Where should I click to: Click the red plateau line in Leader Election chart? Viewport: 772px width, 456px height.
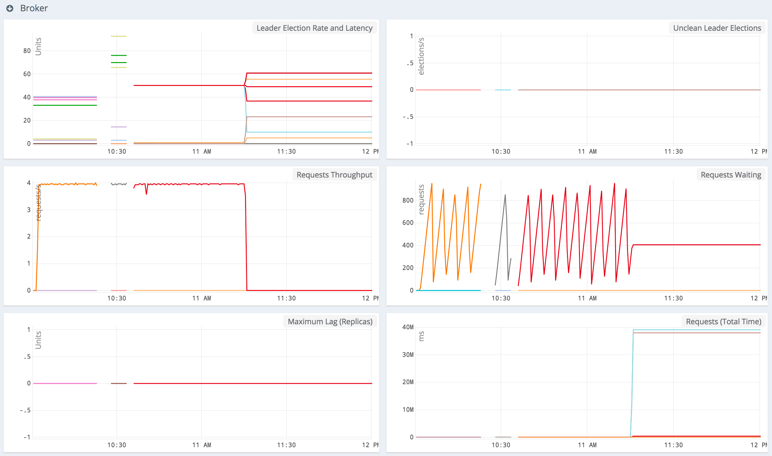point(188,85)
